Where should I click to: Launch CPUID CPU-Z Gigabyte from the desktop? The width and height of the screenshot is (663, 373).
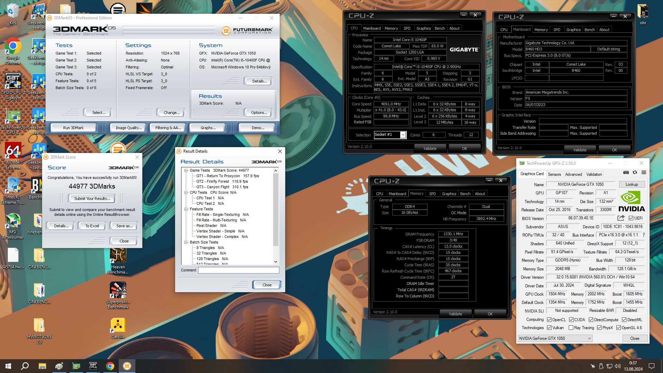tap(13, 86)
